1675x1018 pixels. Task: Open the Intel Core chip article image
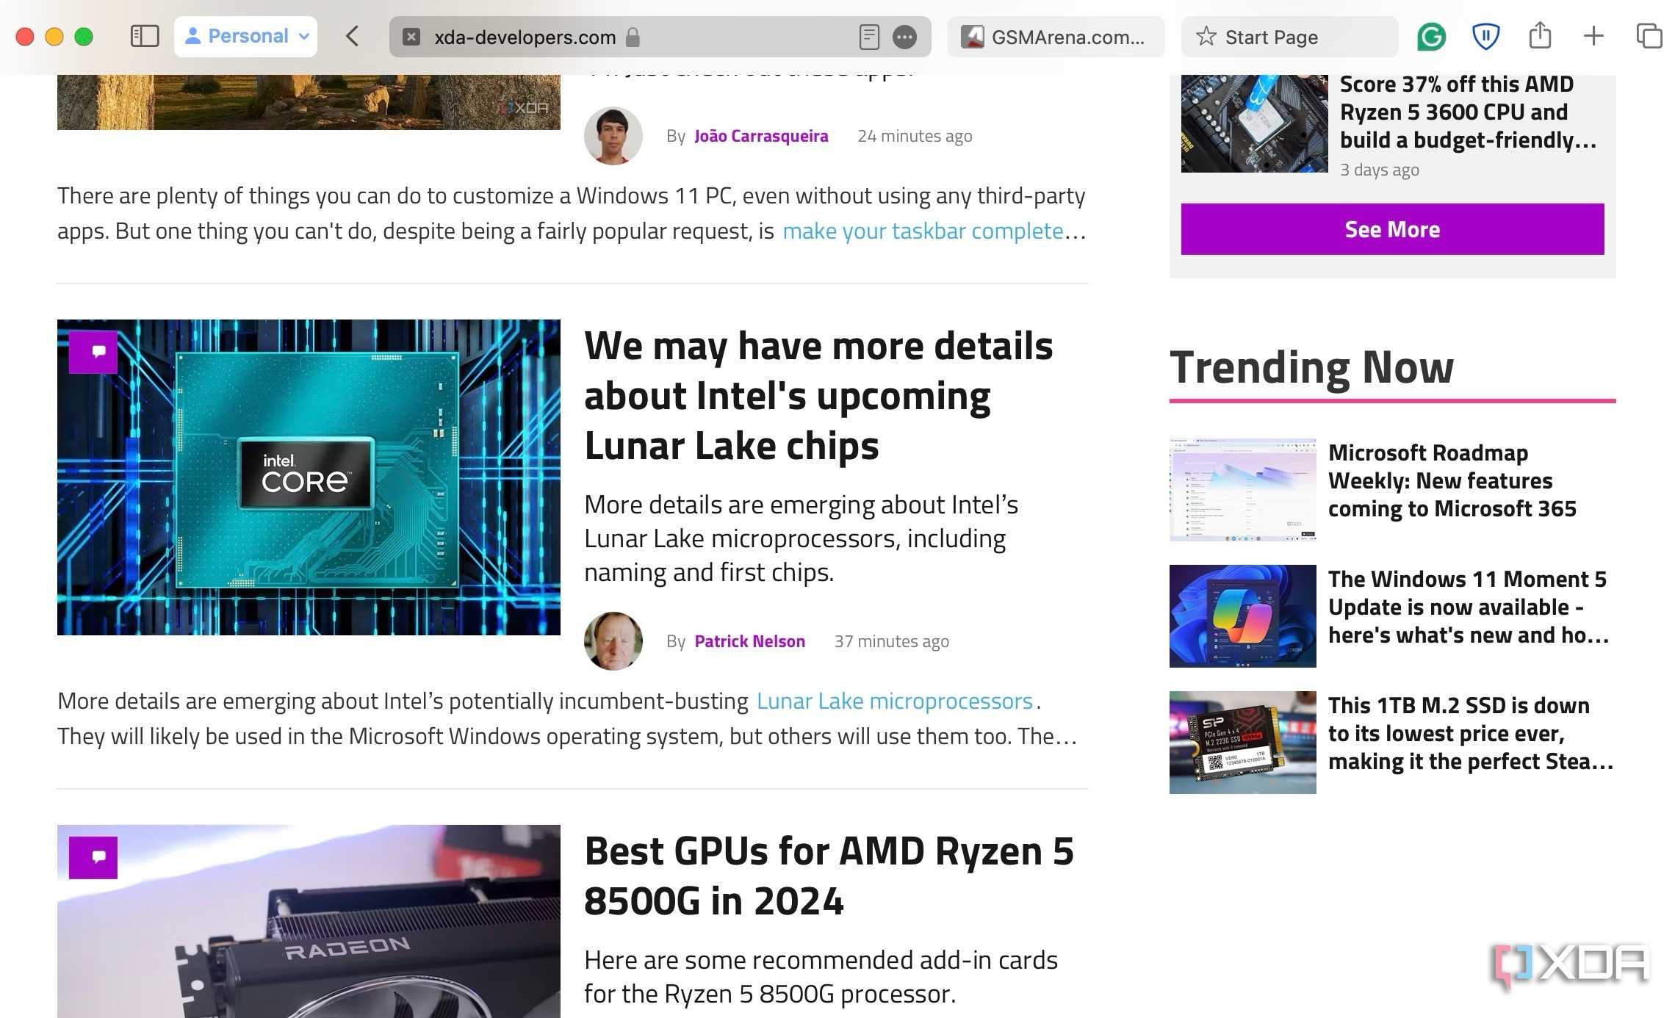[309, 477]
